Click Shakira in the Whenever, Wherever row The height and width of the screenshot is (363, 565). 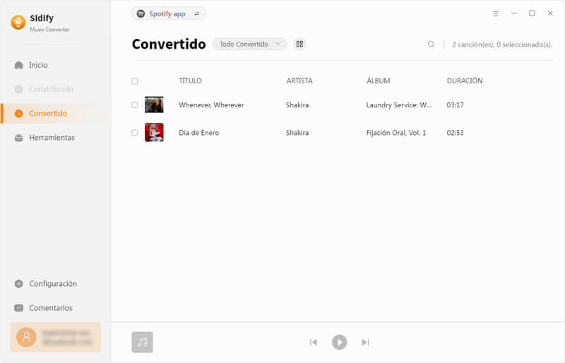coord(297,105)
